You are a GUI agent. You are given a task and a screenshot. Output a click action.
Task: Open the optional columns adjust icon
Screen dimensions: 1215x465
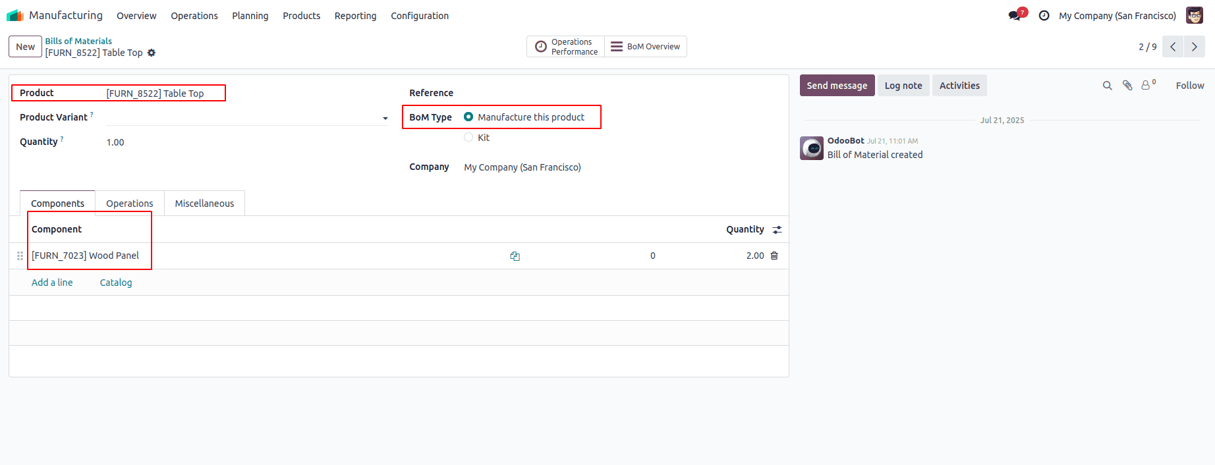click(x=777, y=230)
